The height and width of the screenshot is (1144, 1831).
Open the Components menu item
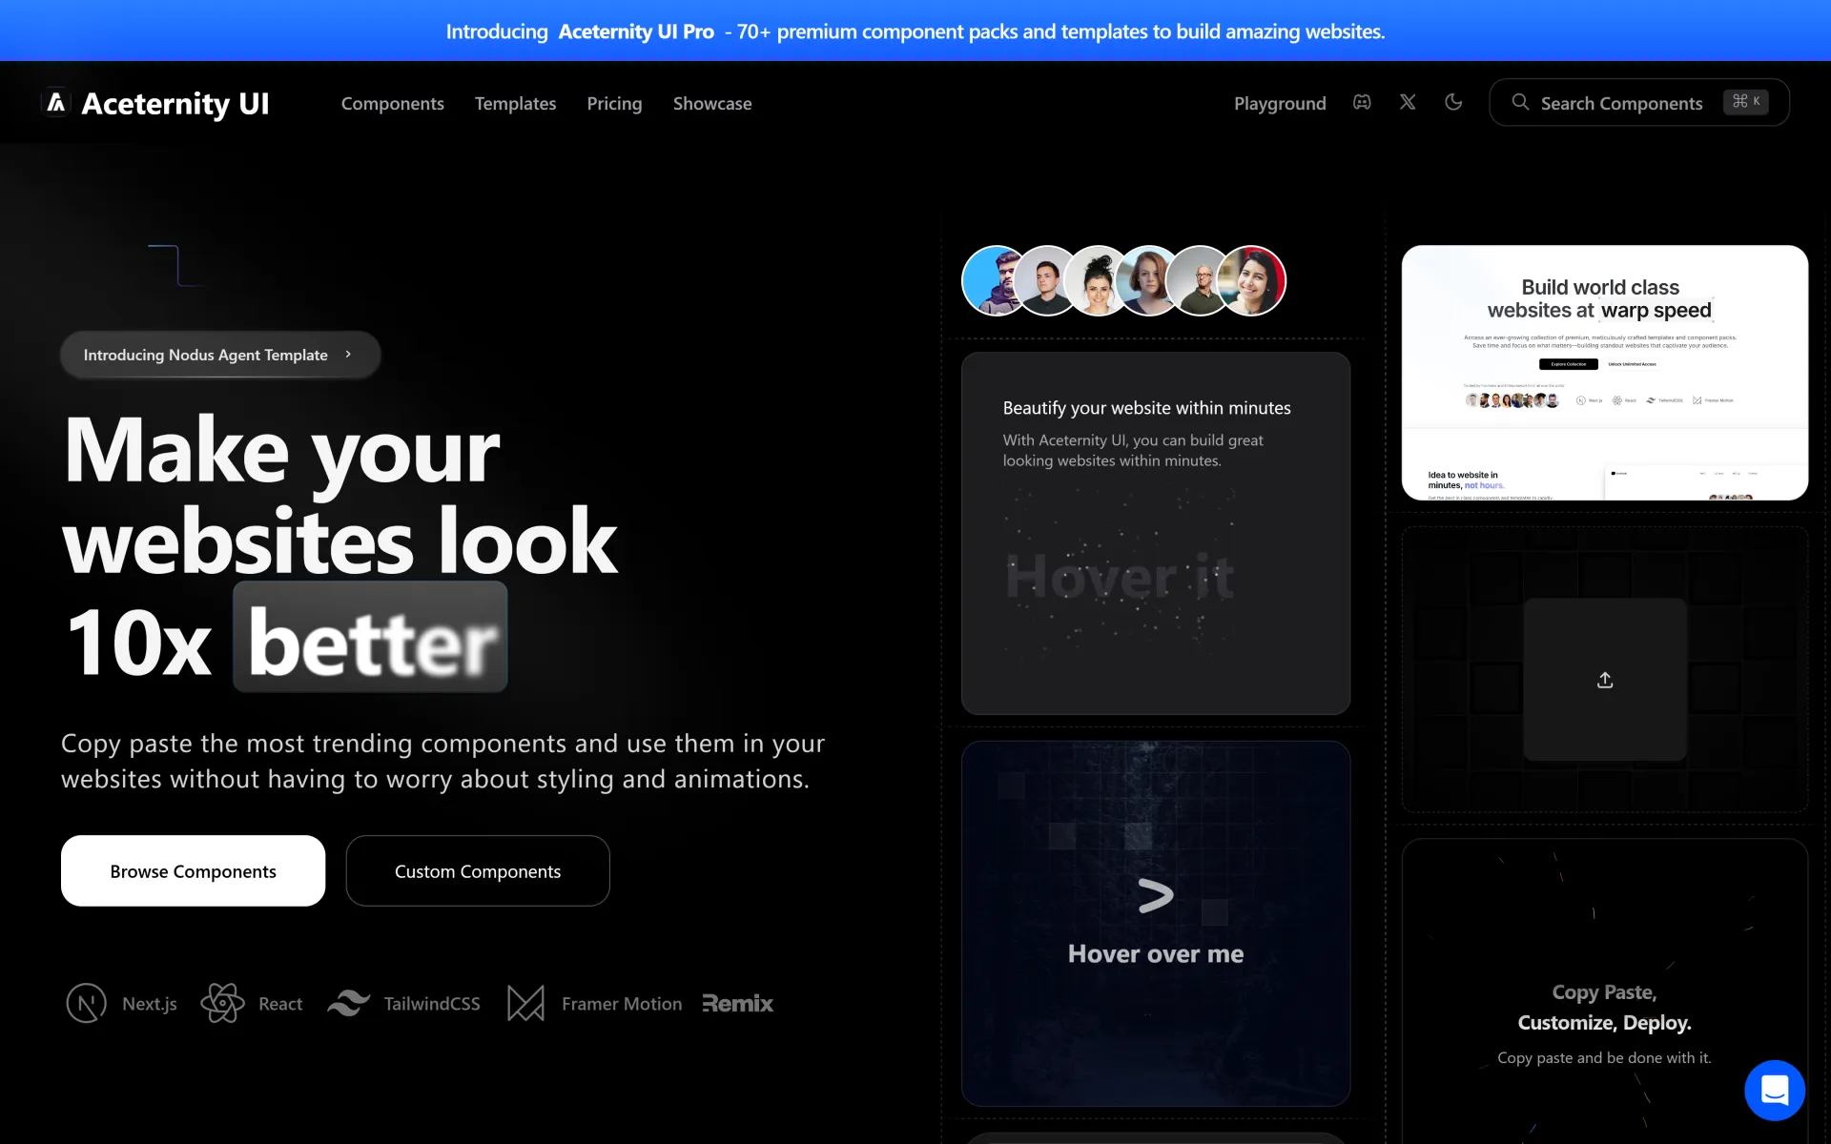392,103
